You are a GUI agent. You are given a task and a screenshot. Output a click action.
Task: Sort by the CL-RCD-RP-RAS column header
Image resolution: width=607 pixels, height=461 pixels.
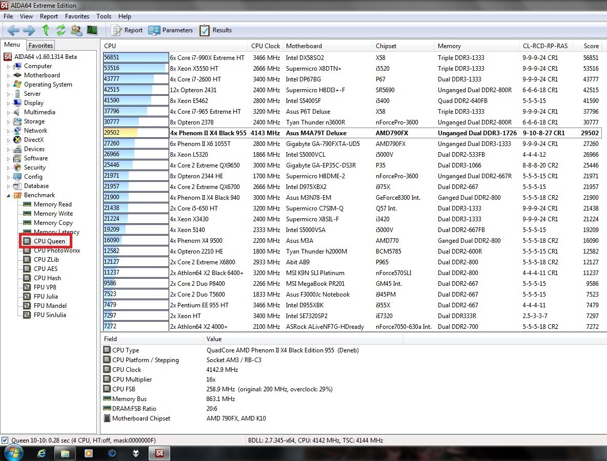546,46
